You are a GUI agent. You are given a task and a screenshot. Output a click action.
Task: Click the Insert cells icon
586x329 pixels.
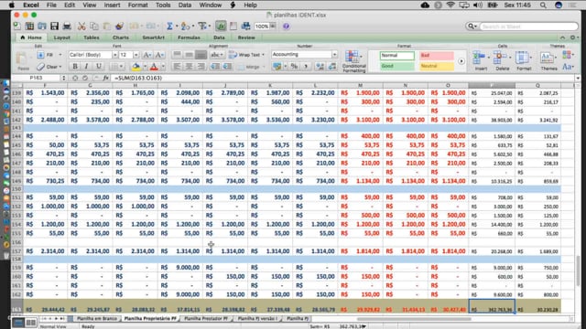(x=480, y=61)
